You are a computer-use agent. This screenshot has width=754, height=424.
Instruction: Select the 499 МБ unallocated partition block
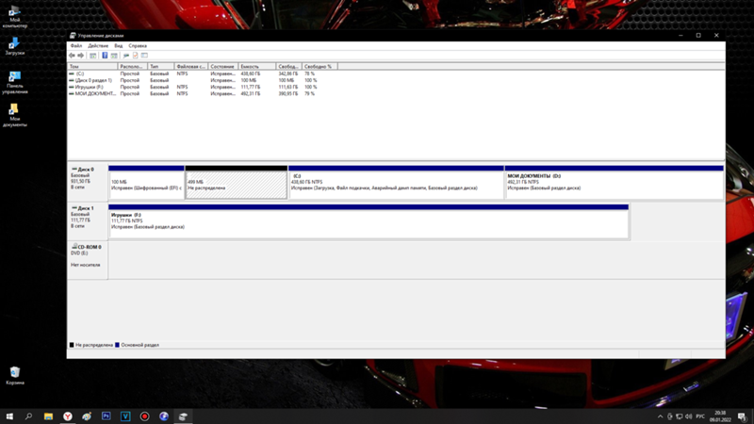click(x=237, y=182)
